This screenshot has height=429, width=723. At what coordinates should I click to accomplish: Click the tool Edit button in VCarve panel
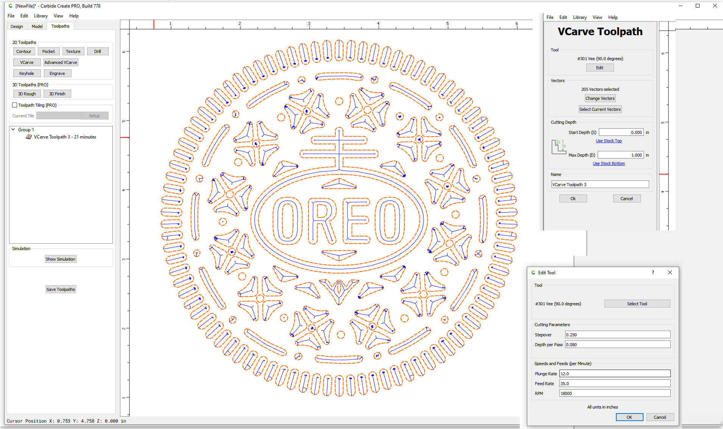(x=600, y=68)
